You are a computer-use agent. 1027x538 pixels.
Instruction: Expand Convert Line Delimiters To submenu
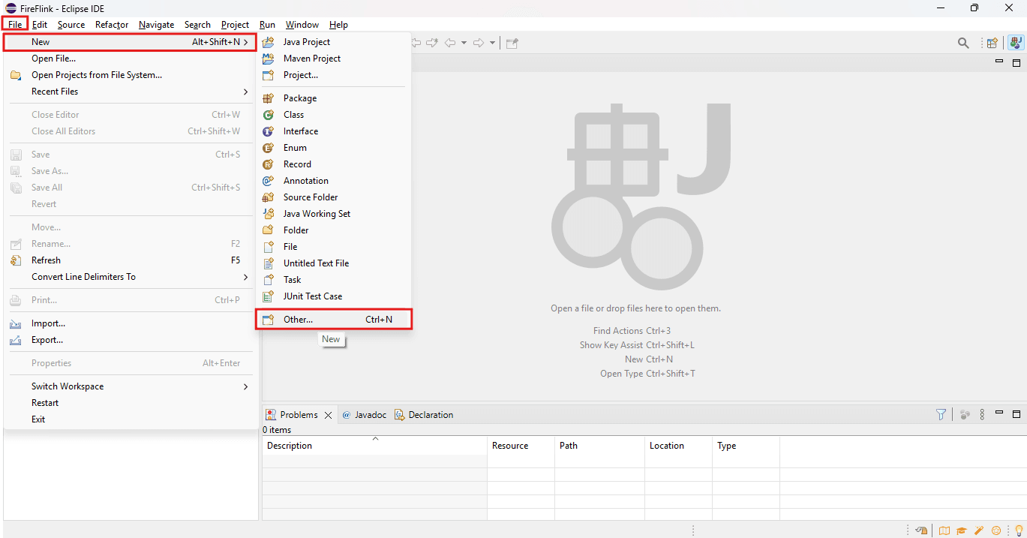point(131,277)
